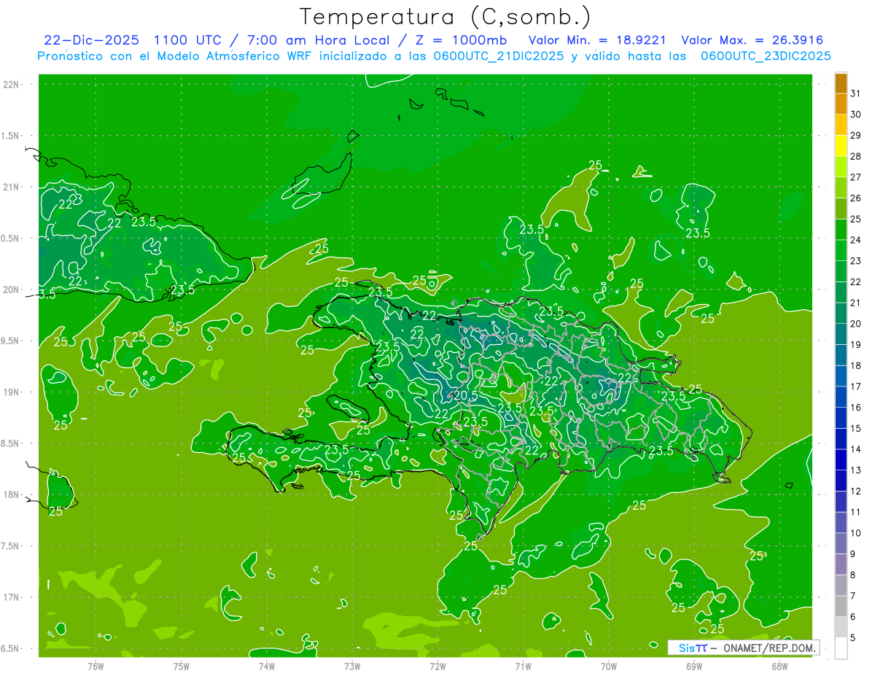Click the legend value 10
The image size is (875, 676).
[x=856, y=533]
